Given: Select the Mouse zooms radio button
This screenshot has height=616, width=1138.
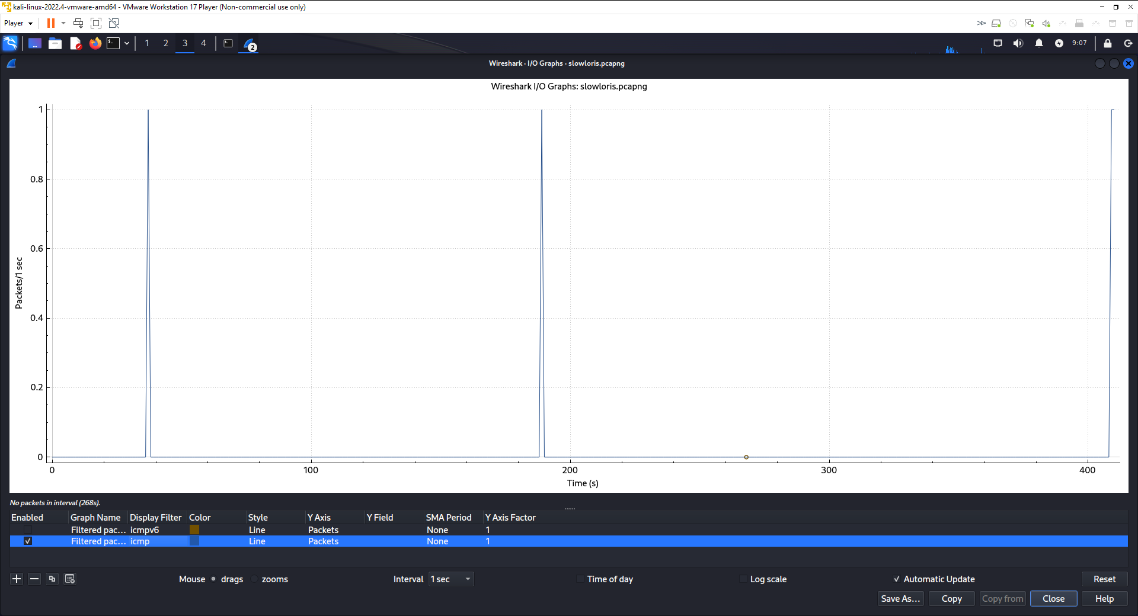Looking at the screenshot, I should pyautogui.click(x=255, y=579).
